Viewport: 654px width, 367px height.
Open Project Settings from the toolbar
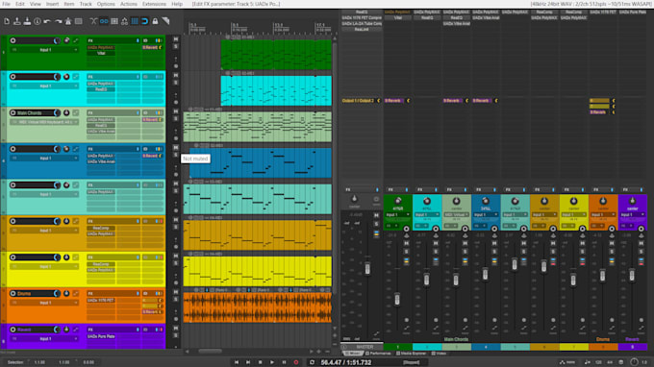coord(38,21)
